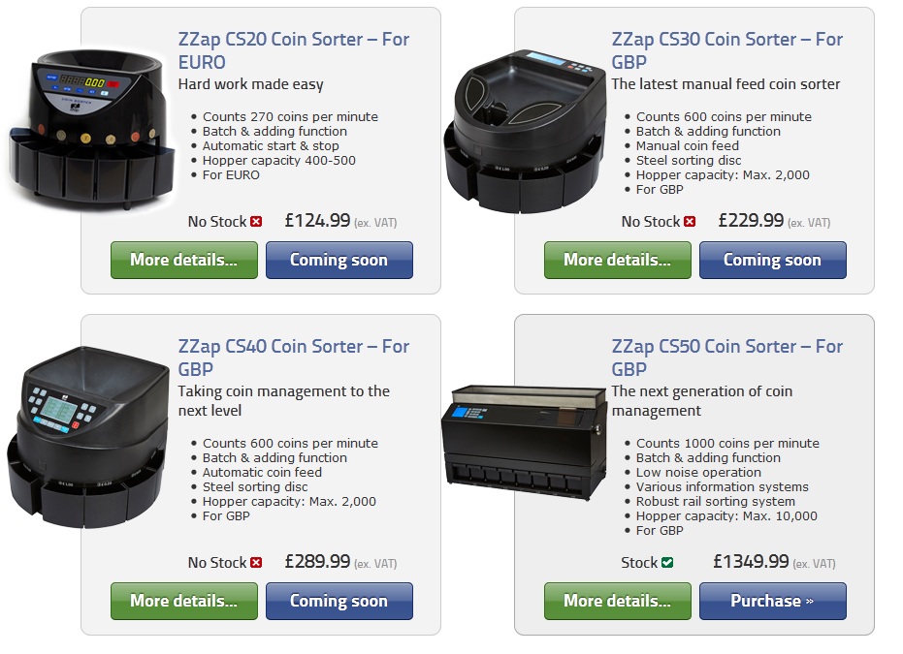Click the red no-stock icon for CS30
Image resolution: width=903 pixels, height=654 pixels.
click(690, 222)
